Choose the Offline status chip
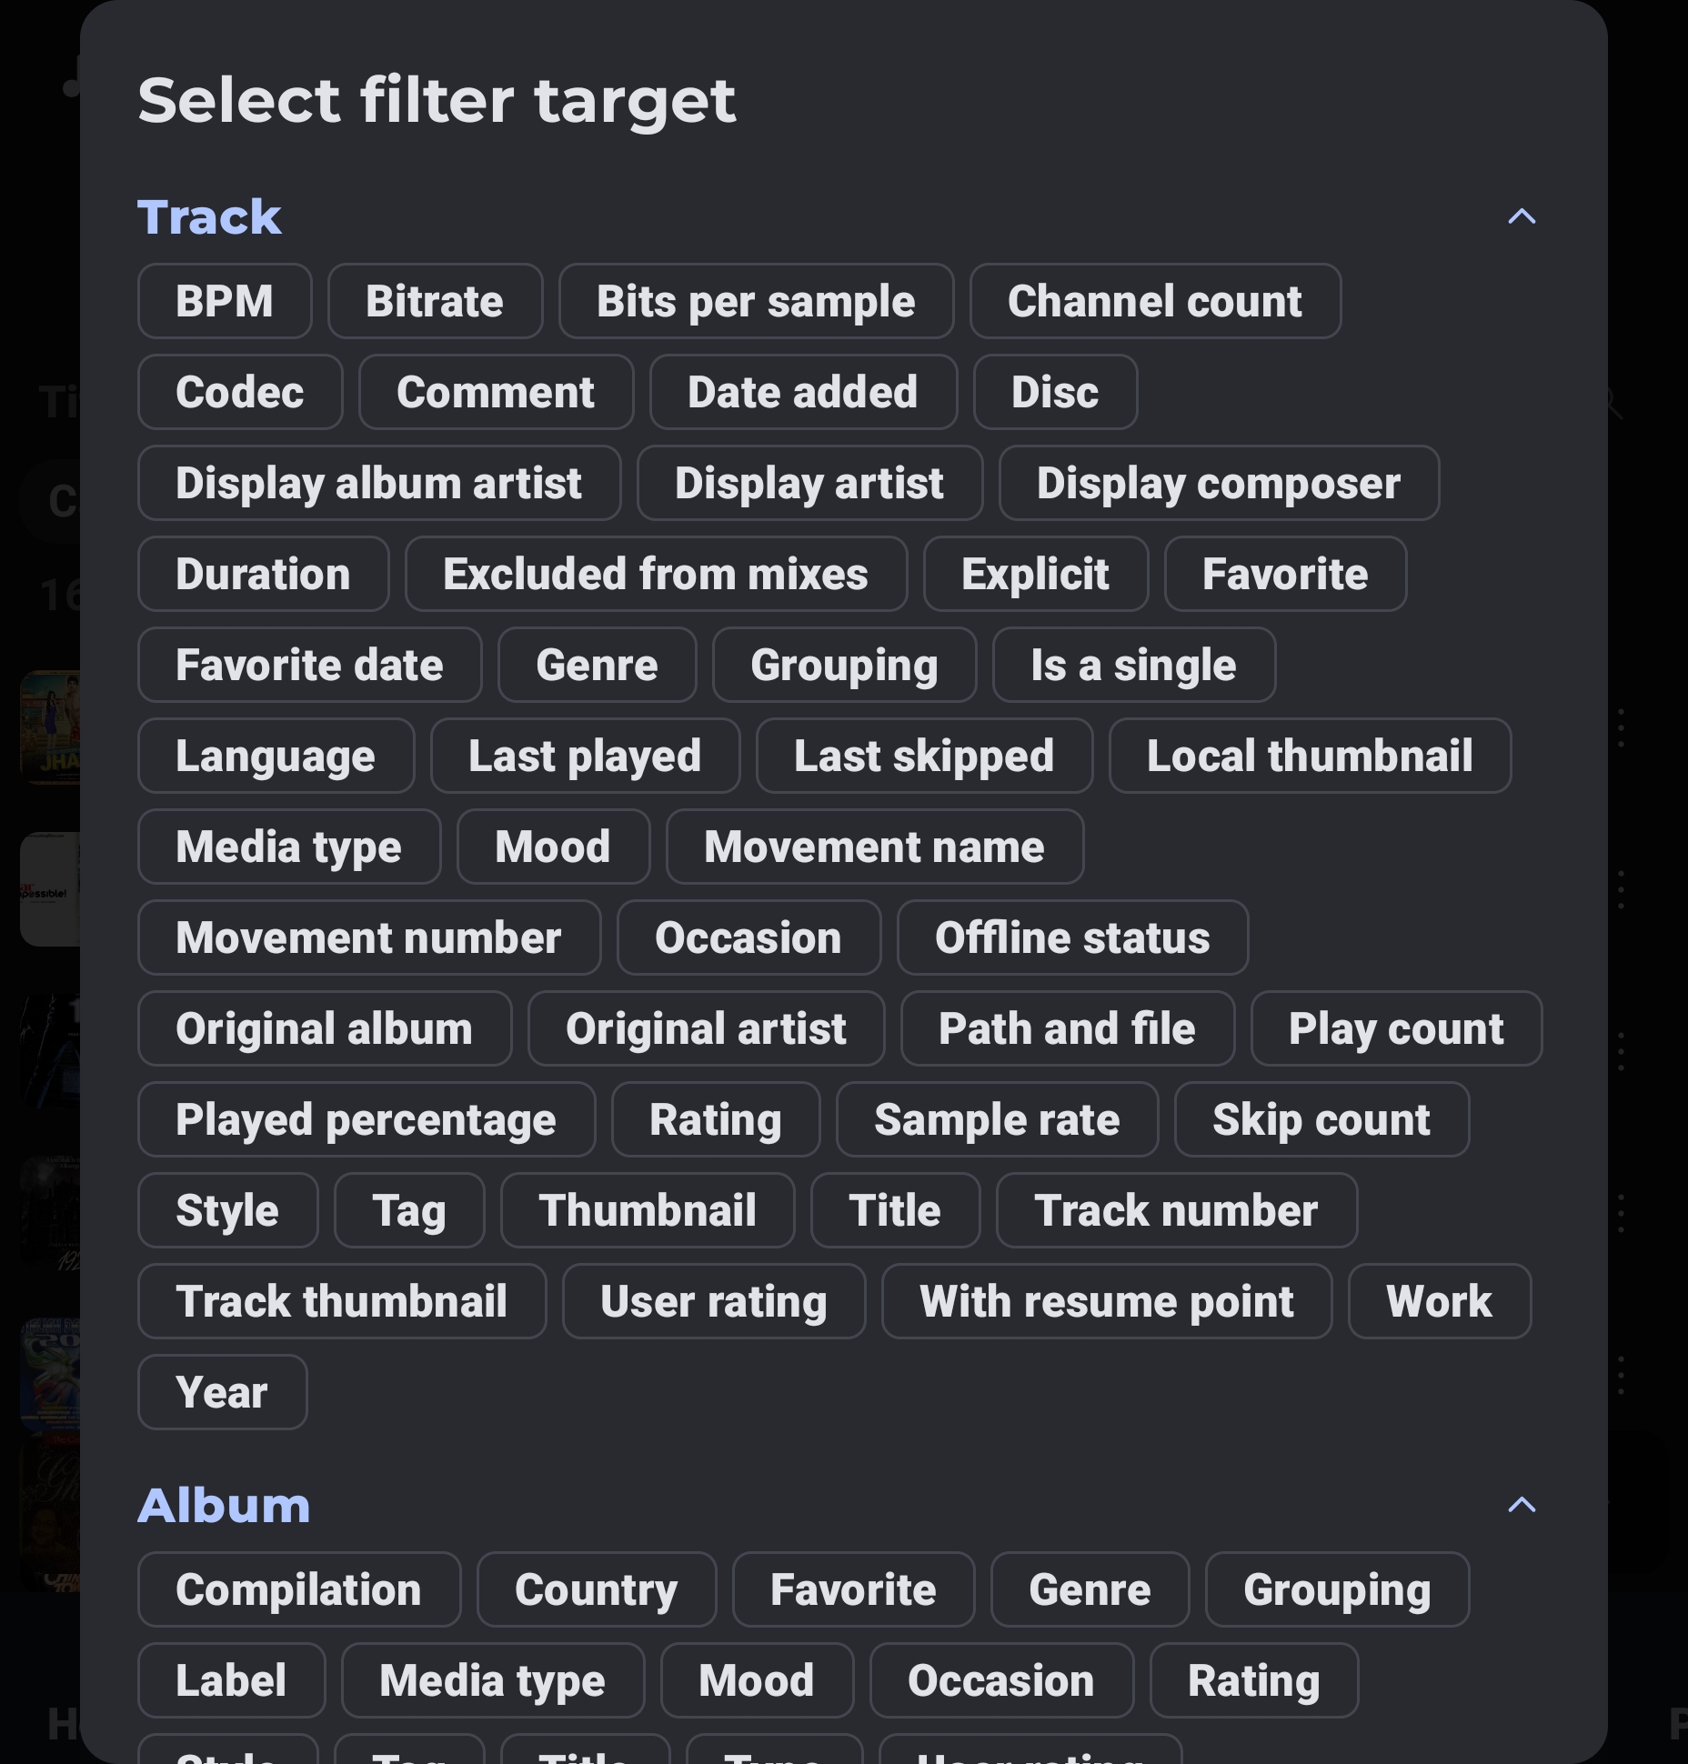The height and width of the screenshot is (1764, 1688). pos(1072,937)
